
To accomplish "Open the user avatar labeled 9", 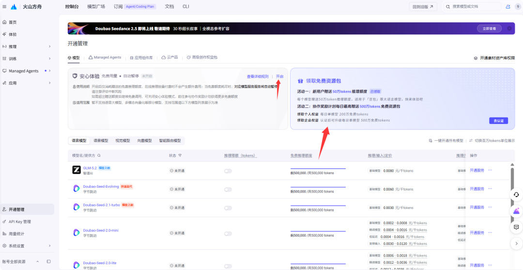I will click(x=518, y=7).
